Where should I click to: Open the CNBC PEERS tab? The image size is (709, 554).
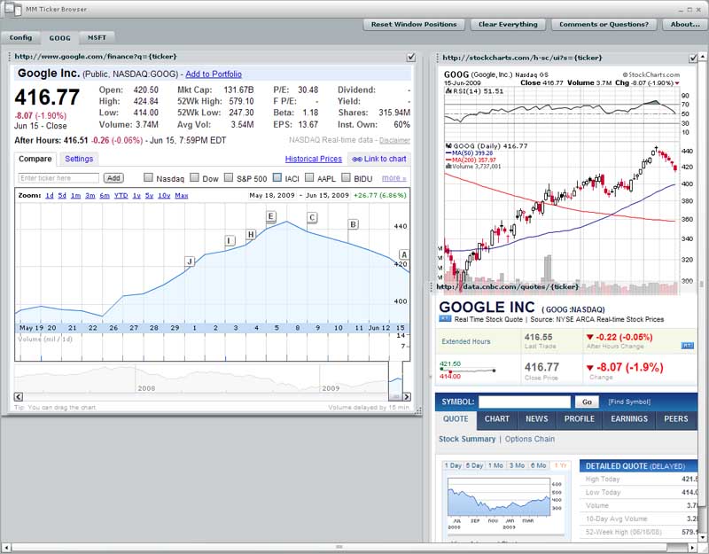[x=676, y=419]
